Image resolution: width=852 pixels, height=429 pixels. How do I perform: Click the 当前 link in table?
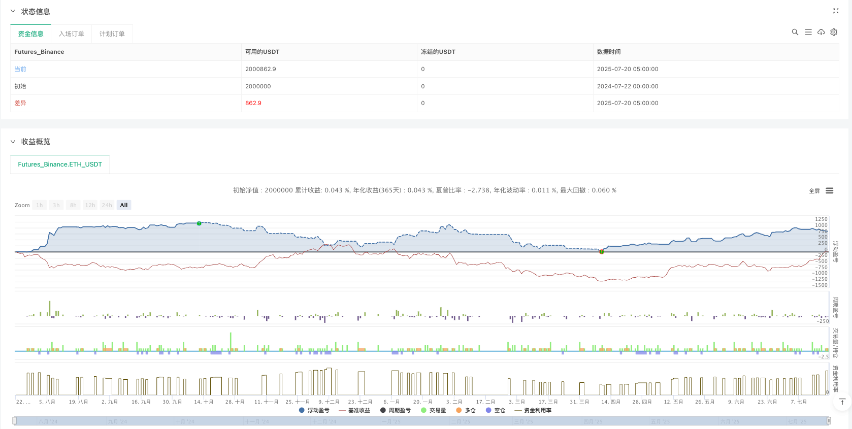click(x=20, y=69)
